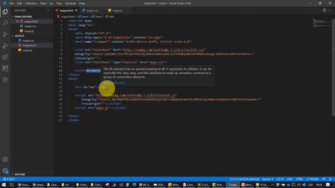Click the selected Document text on line 13
This screenshot has width=335, height=188.
point(93,70)
